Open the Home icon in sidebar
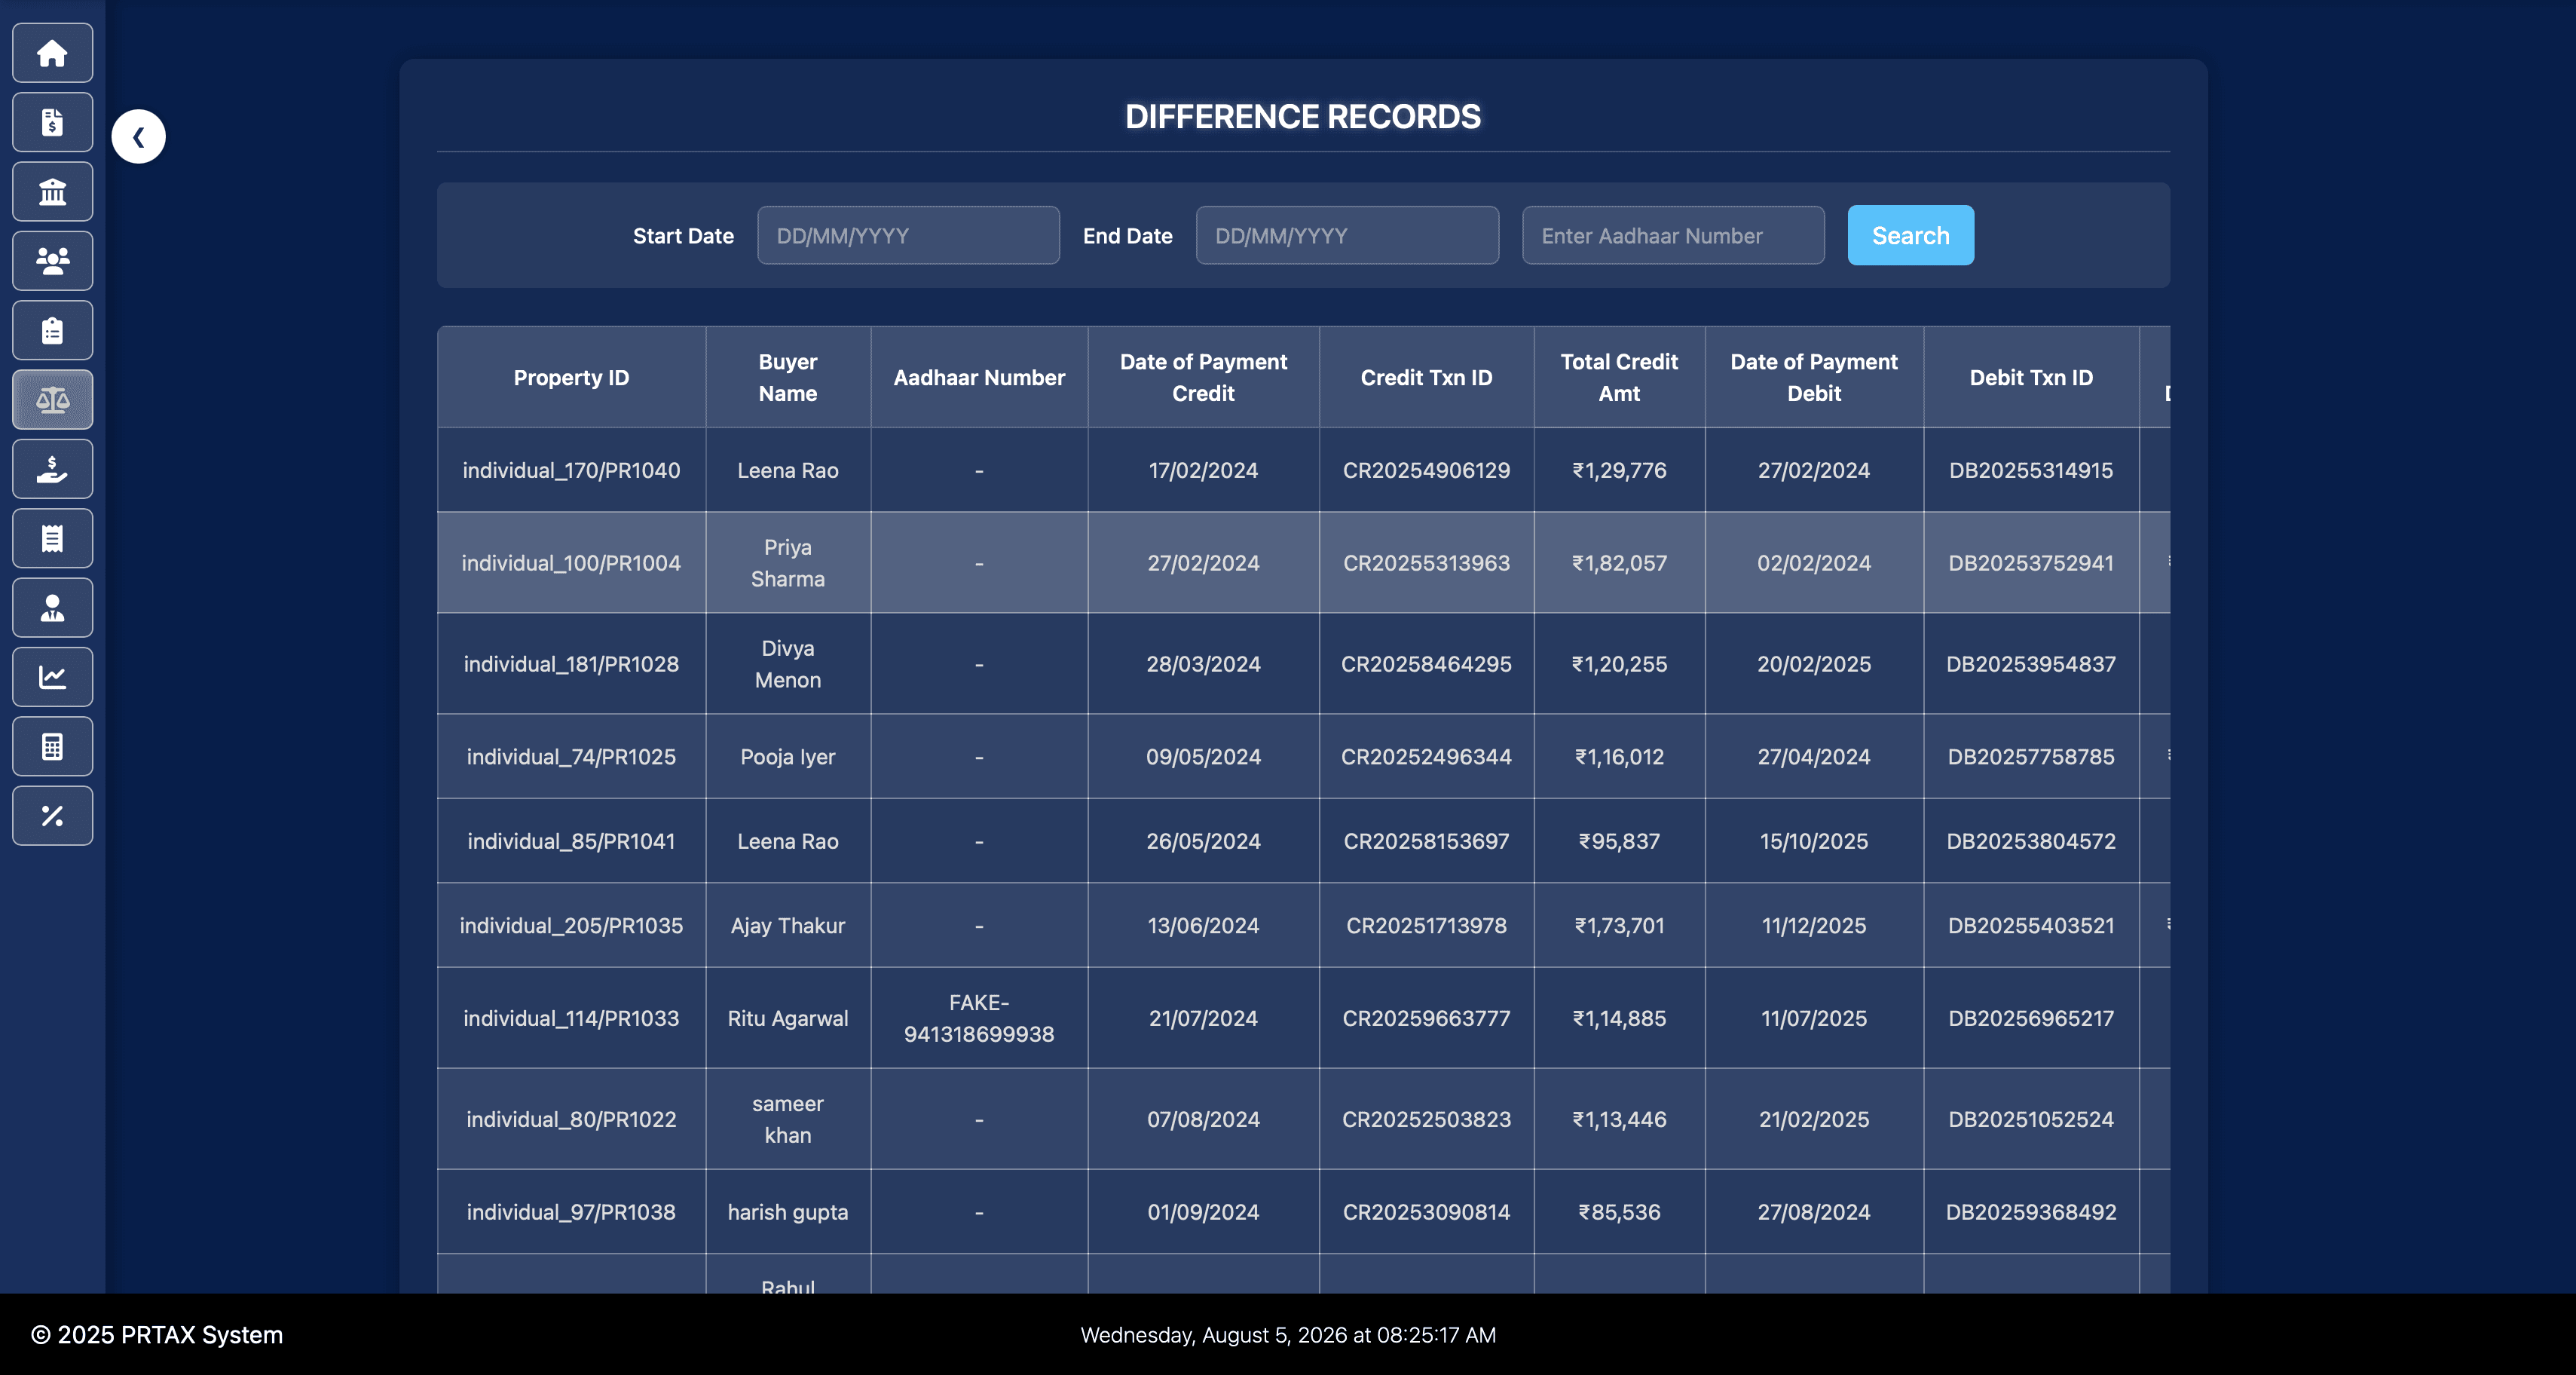 pyautogui.click(x=52, y=53)
